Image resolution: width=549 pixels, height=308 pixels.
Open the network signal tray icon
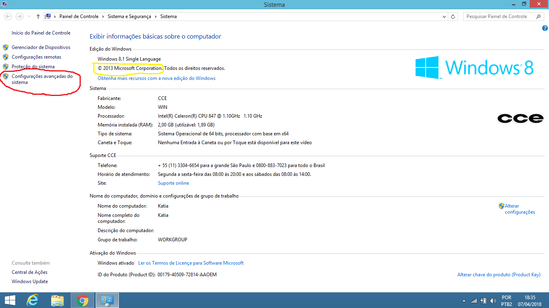474,301
